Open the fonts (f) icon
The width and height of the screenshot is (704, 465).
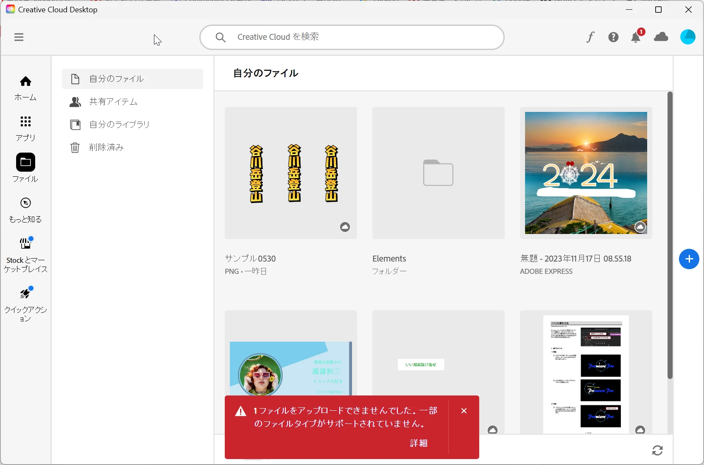590,37
